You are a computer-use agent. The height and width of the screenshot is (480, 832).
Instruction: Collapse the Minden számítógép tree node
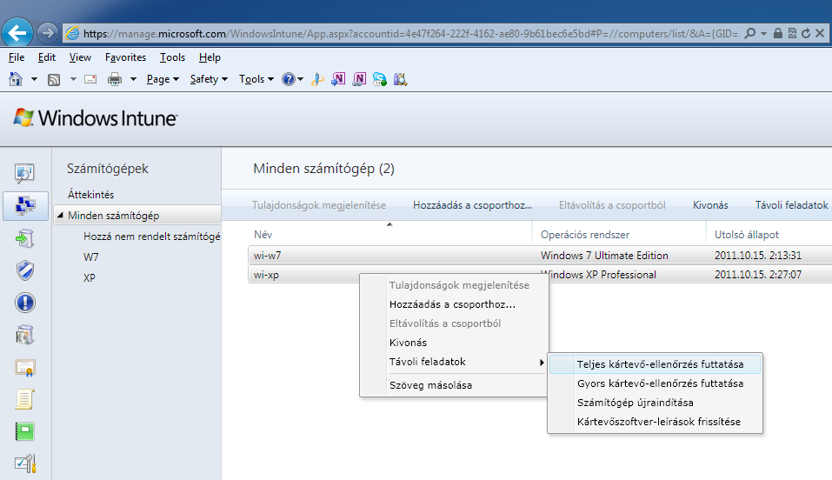(x=60, y=215)
